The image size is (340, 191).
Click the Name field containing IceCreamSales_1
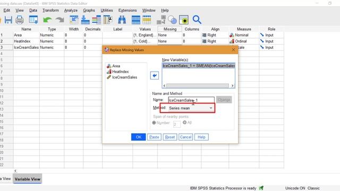coord(191,100)
